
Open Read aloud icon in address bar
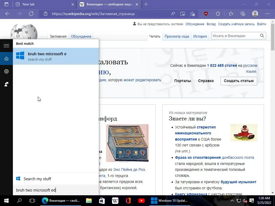(x=173, y=14)
